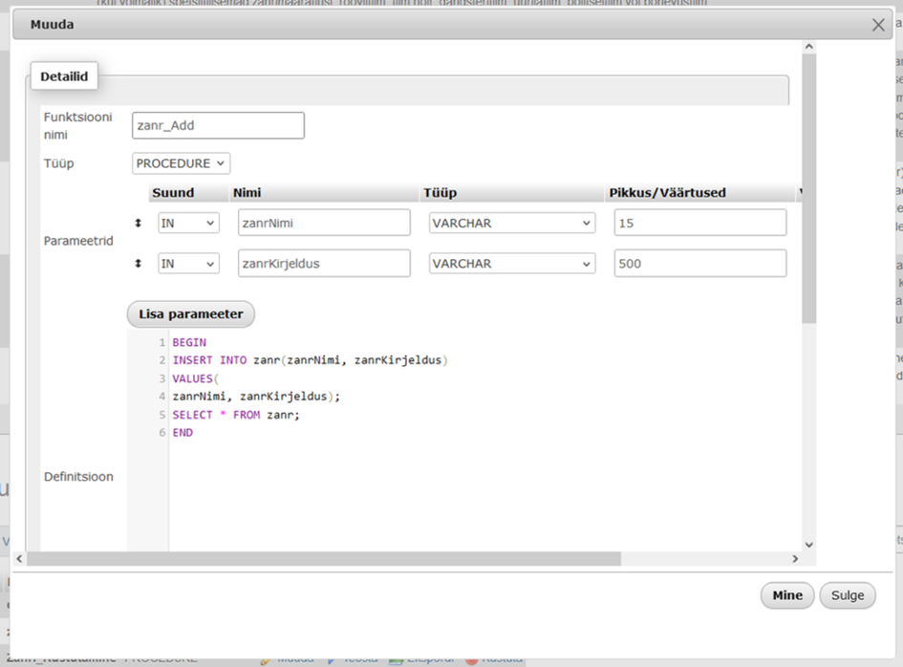Click the Sulge button
The width and height of the screenshot is (903, 667).
point(847,595)
